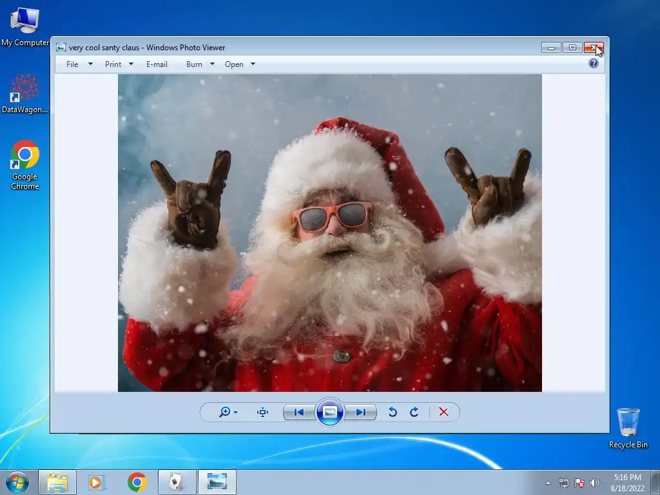Click the E-mail menu item
The width and height of the screenshot is (660, 495).
(x=157, y=64)
